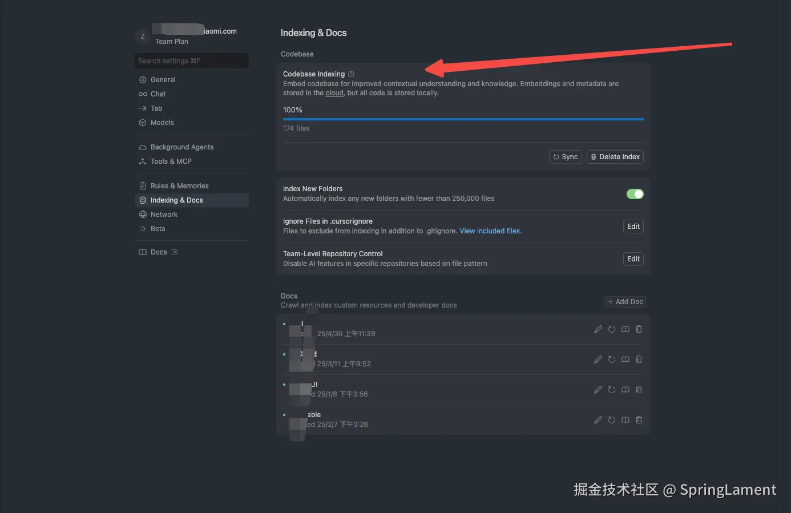Screen dimensions: 791x513
Task: Open the book icon on the second doc
Action: 625,359
